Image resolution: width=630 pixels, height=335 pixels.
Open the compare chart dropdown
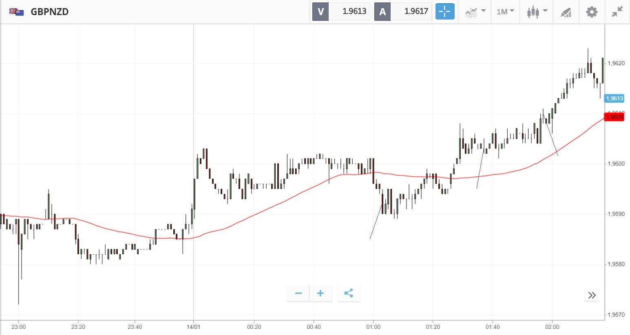(x=475, y=11)
